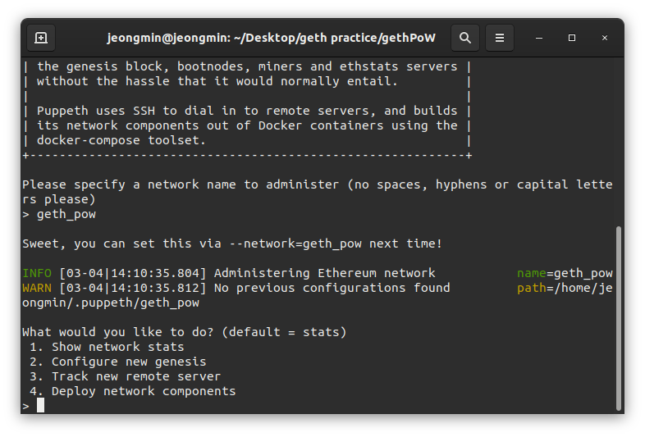Close the terminal window
The height and width of the screenshot is (437, 645).
pyautogui.click(x=605, y=38)
